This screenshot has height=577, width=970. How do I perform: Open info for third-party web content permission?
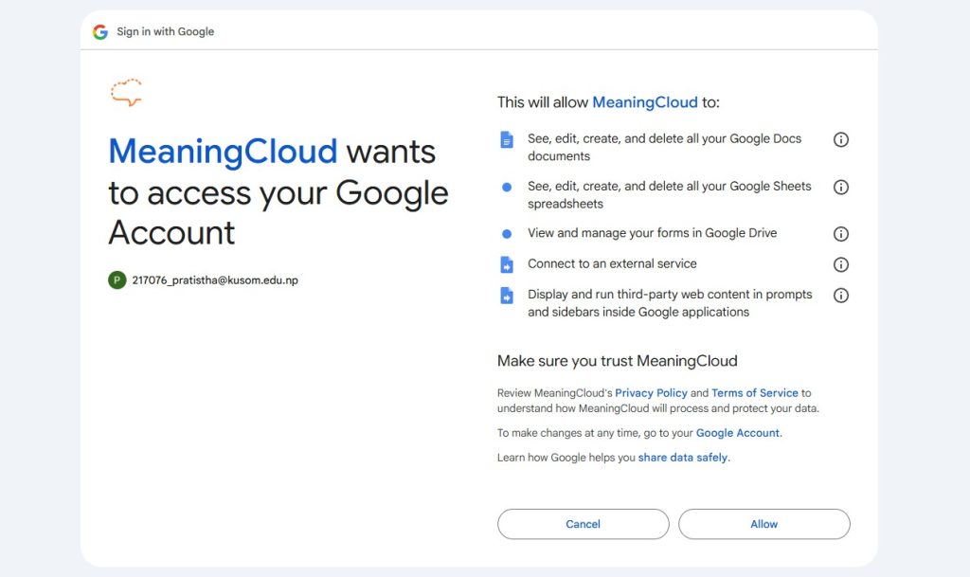tap(841, 296)
